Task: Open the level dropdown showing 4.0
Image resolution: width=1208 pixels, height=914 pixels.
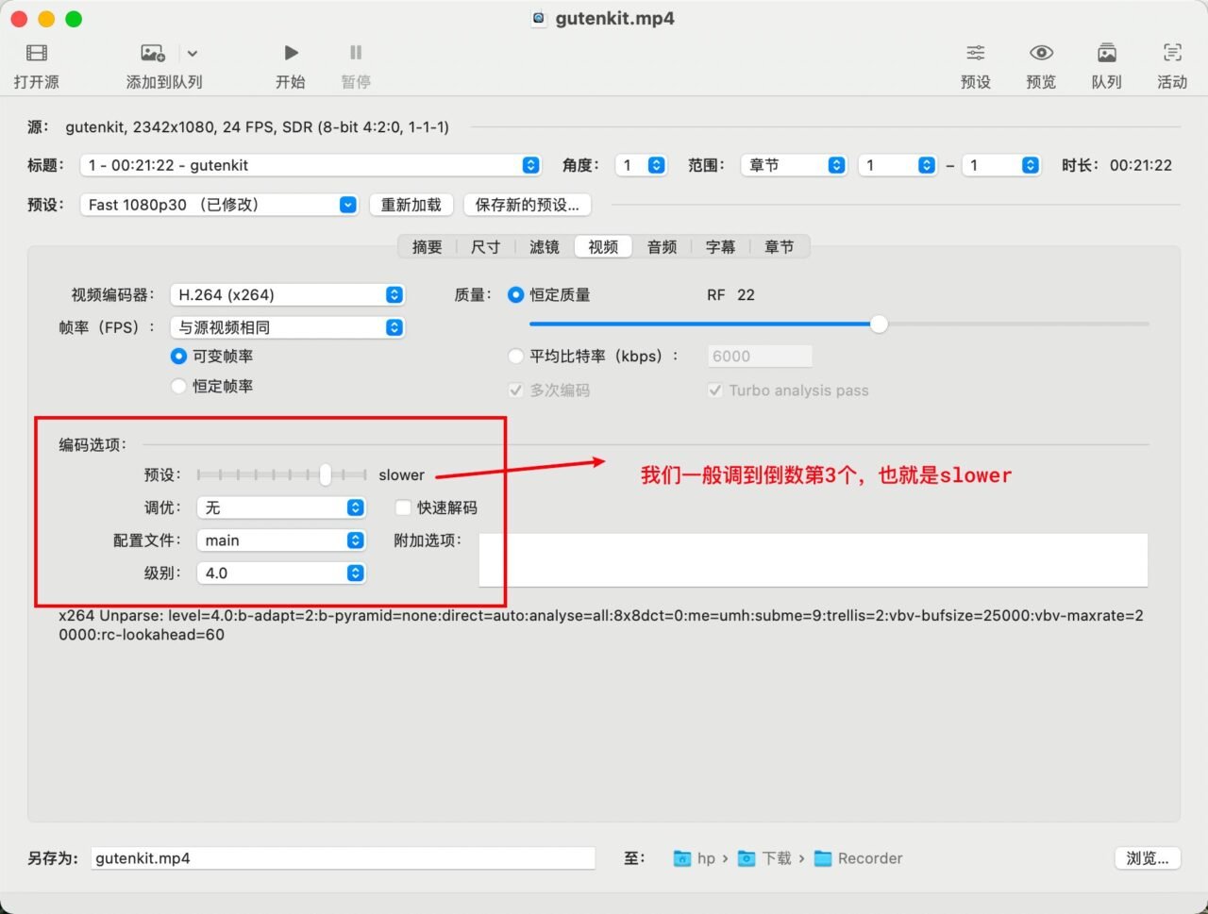Action: click(280, 573)
